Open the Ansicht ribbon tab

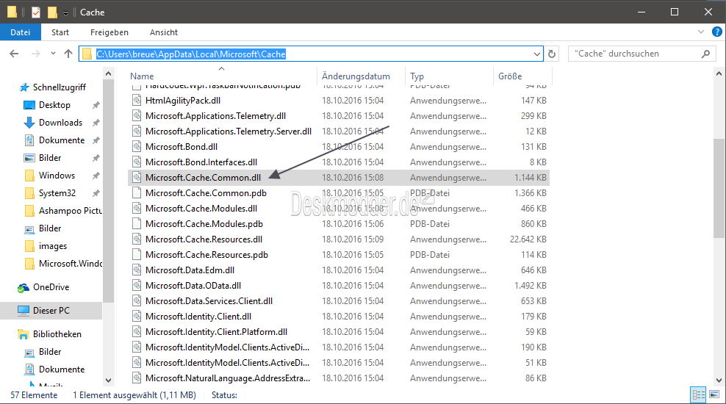pyautogui.click(x=163, y=32)
